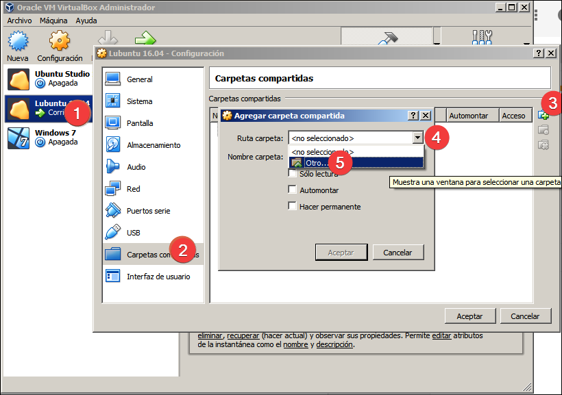Open the Almacenamiento settings icon
Viewport: 562px width, 395px height.
(x=114, y=144)
